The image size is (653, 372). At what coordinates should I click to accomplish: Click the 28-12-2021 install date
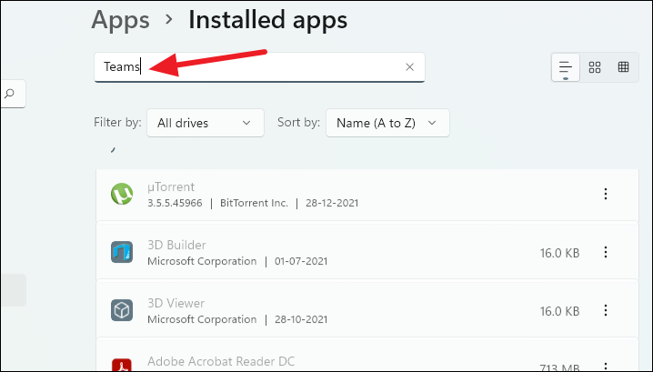(332, 204)
